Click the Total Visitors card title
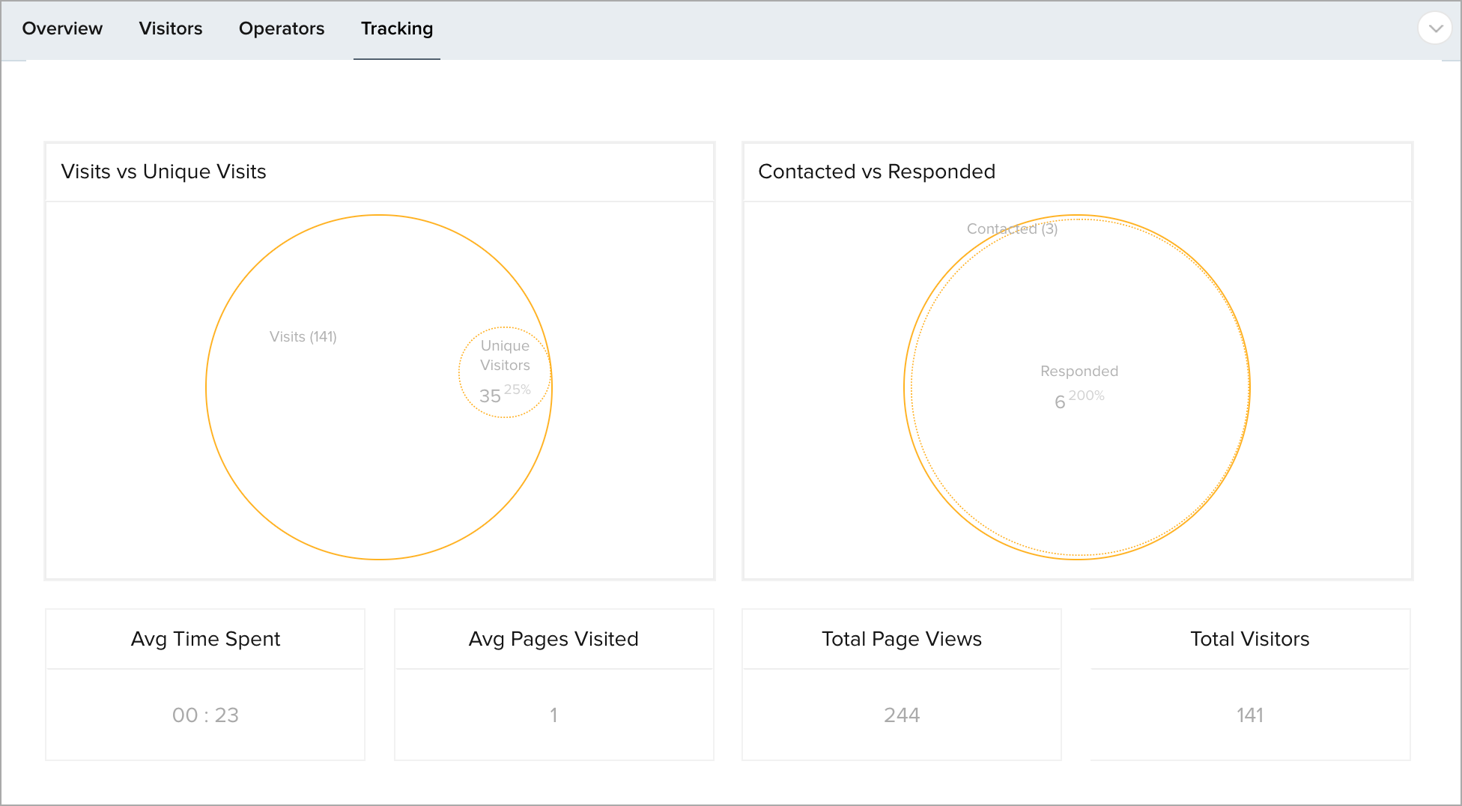 point(1249,639)
